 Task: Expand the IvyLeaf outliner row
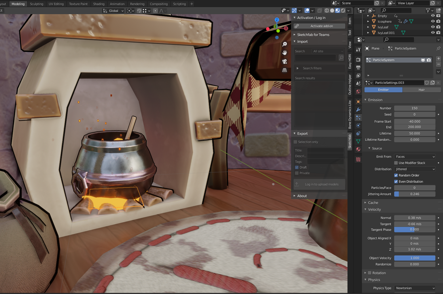[x=368, y=27]
